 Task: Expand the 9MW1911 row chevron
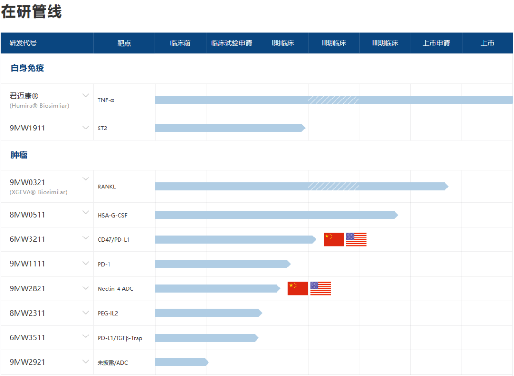click(86, 128)
